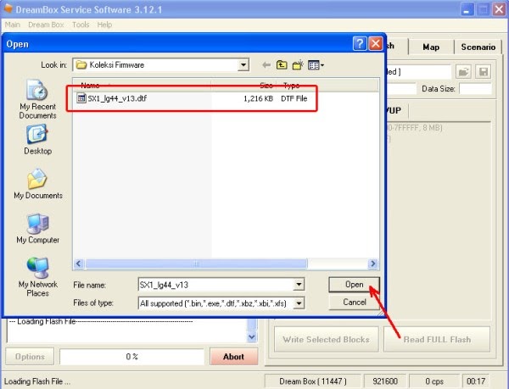Minimize the DreamBox Service Software window
Viewport: 509px width, 389px height.
467,9
